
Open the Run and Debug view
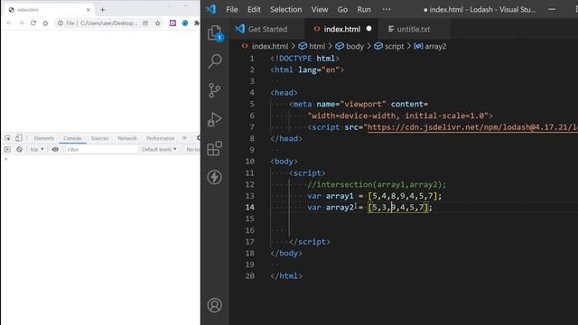click(x=215, y=119)
